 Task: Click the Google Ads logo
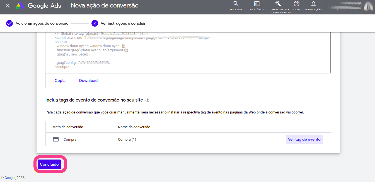(38, 6)
